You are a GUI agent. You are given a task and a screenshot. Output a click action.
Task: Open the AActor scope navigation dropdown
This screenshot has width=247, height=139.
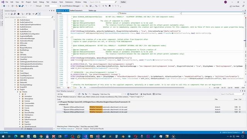tap(150, 14)
